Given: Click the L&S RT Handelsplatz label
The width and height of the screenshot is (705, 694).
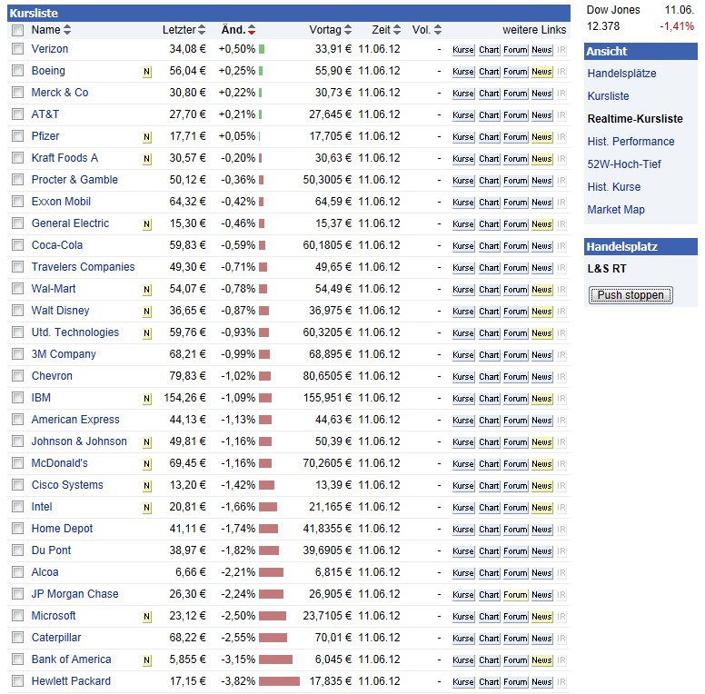Looking at the screenshot, I should coord(607,269).
